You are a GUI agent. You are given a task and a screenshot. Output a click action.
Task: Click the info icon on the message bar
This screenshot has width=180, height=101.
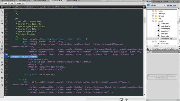coord(2,7)
